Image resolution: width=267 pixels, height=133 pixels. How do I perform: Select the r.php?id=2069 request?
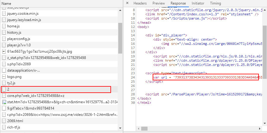[59, 115]
